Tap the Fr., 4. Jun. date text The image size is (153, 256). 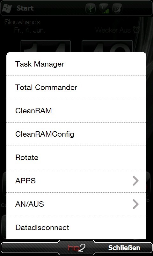coord(30,30)
